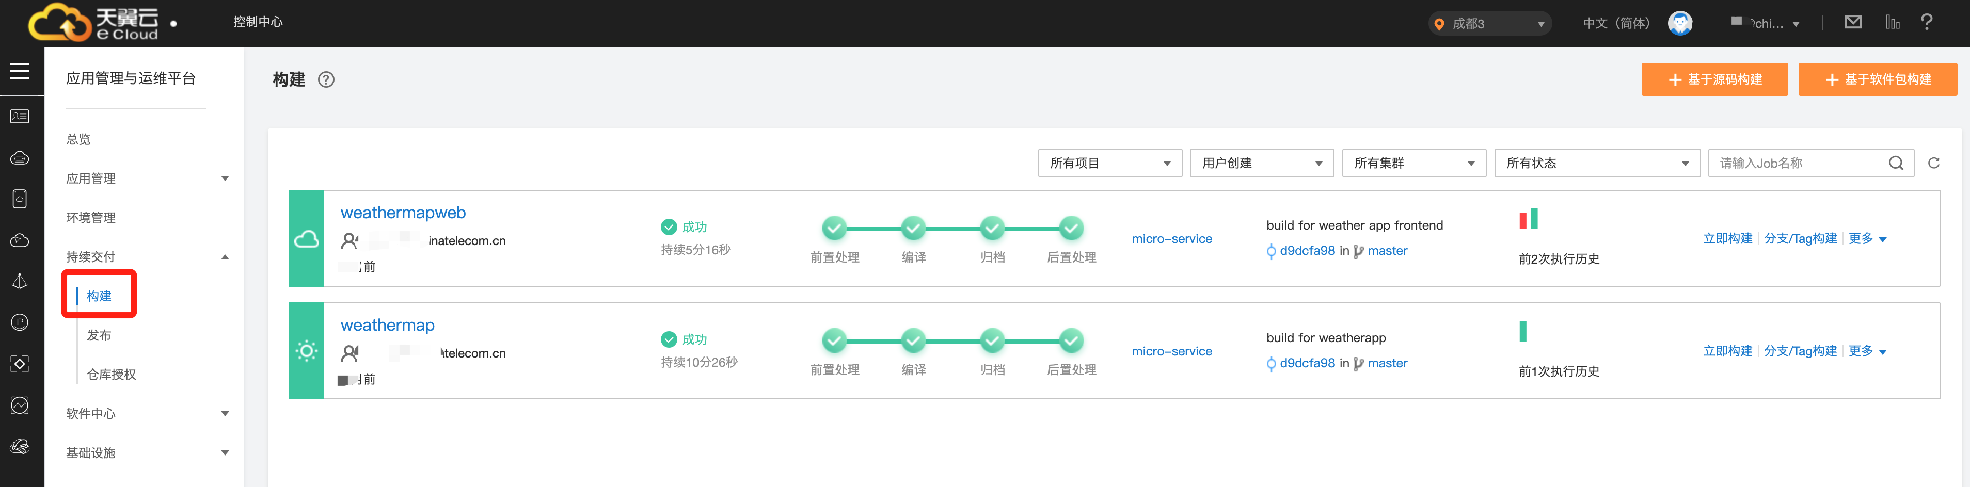This screenshot has height=487, width=1970.
Task: Click weathermapweb execution history bars
Action: [x=1528, y=219]
